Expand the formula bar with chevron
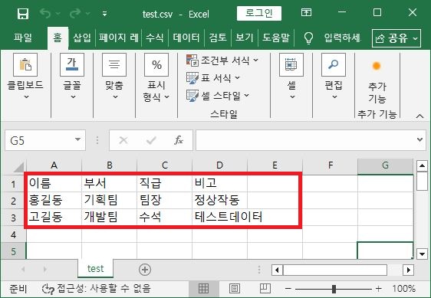 coord(419,139)
